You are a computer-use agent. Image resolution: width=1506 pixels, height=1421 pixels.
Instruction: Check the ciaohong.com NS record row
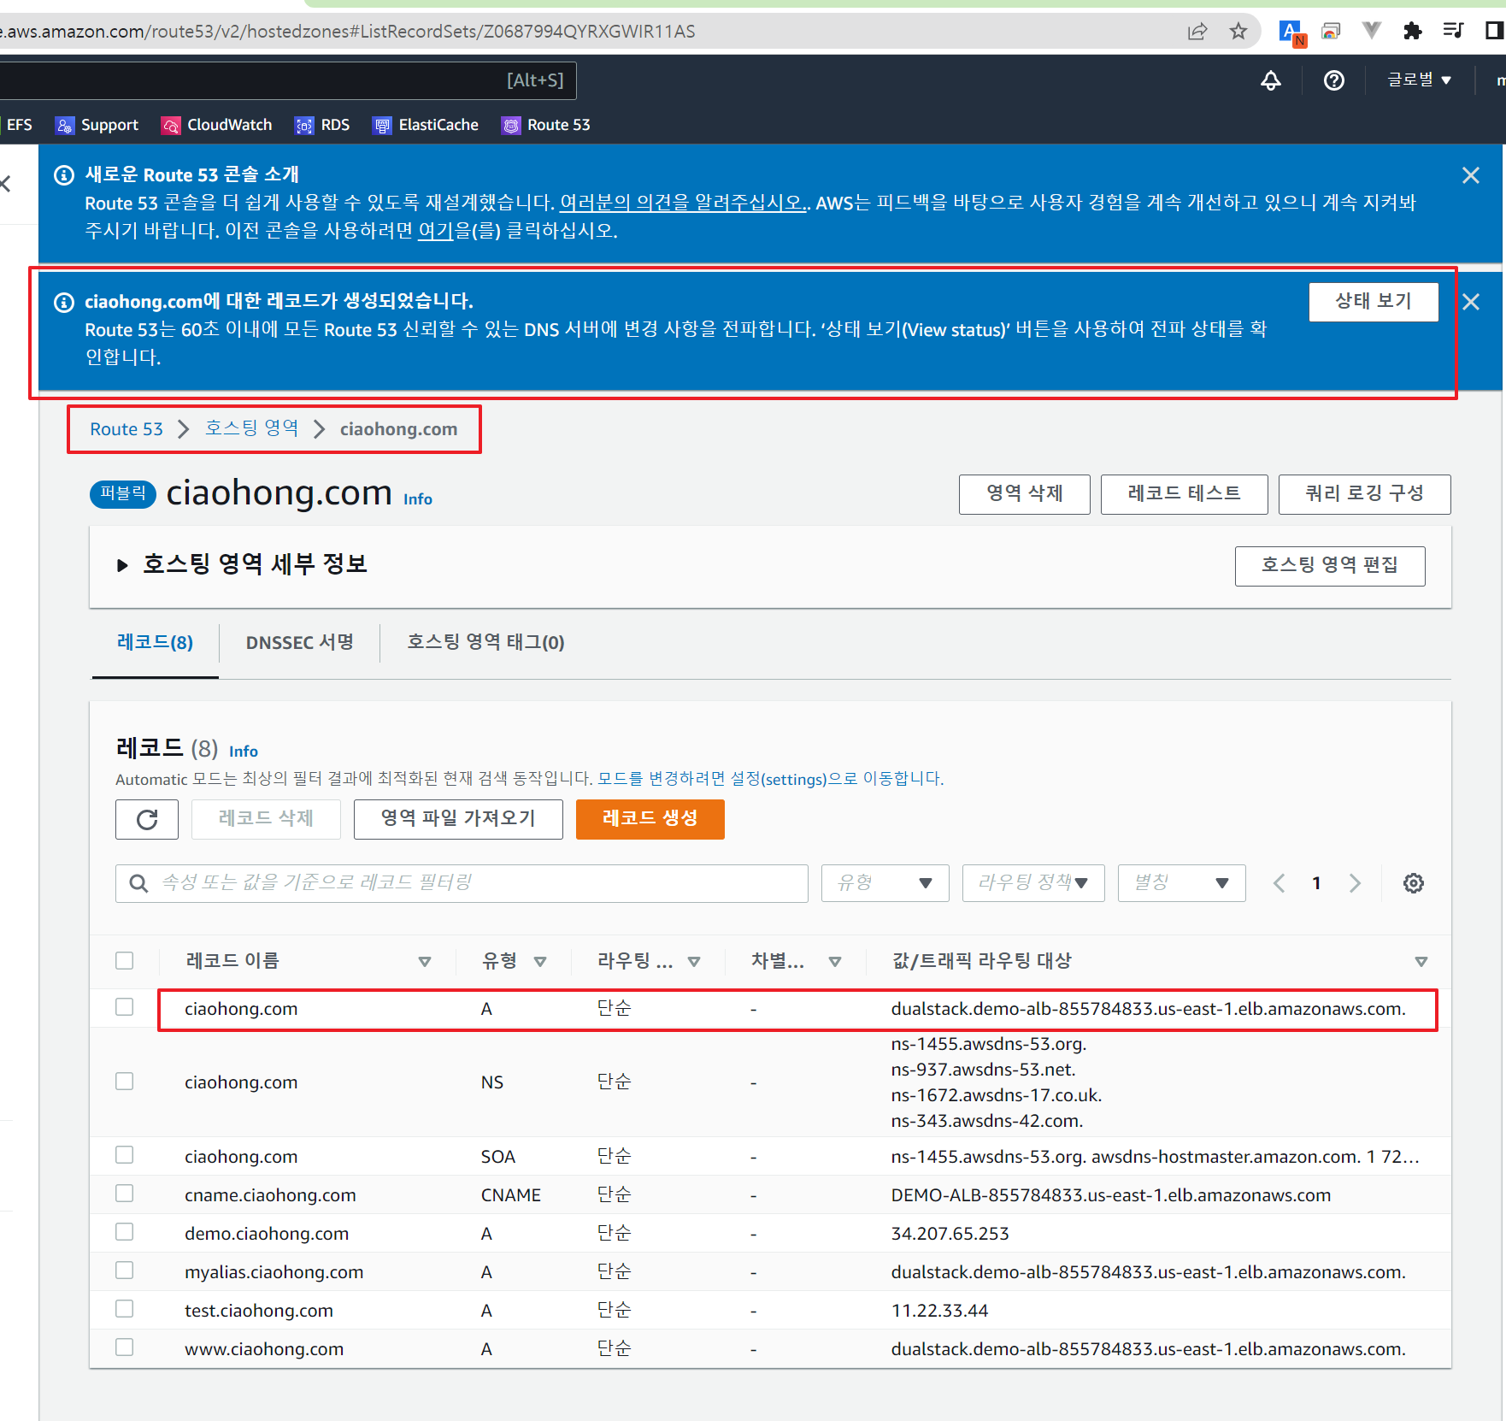[x=125, y=1082]
